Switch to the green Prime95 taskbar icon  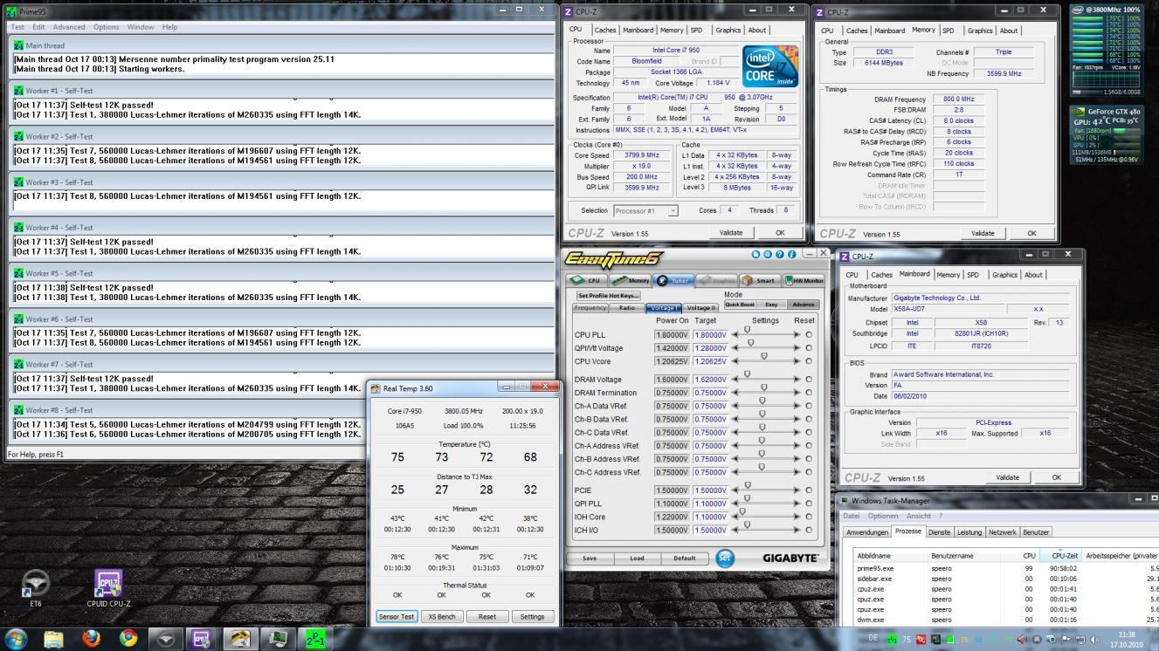pos(315,638)
